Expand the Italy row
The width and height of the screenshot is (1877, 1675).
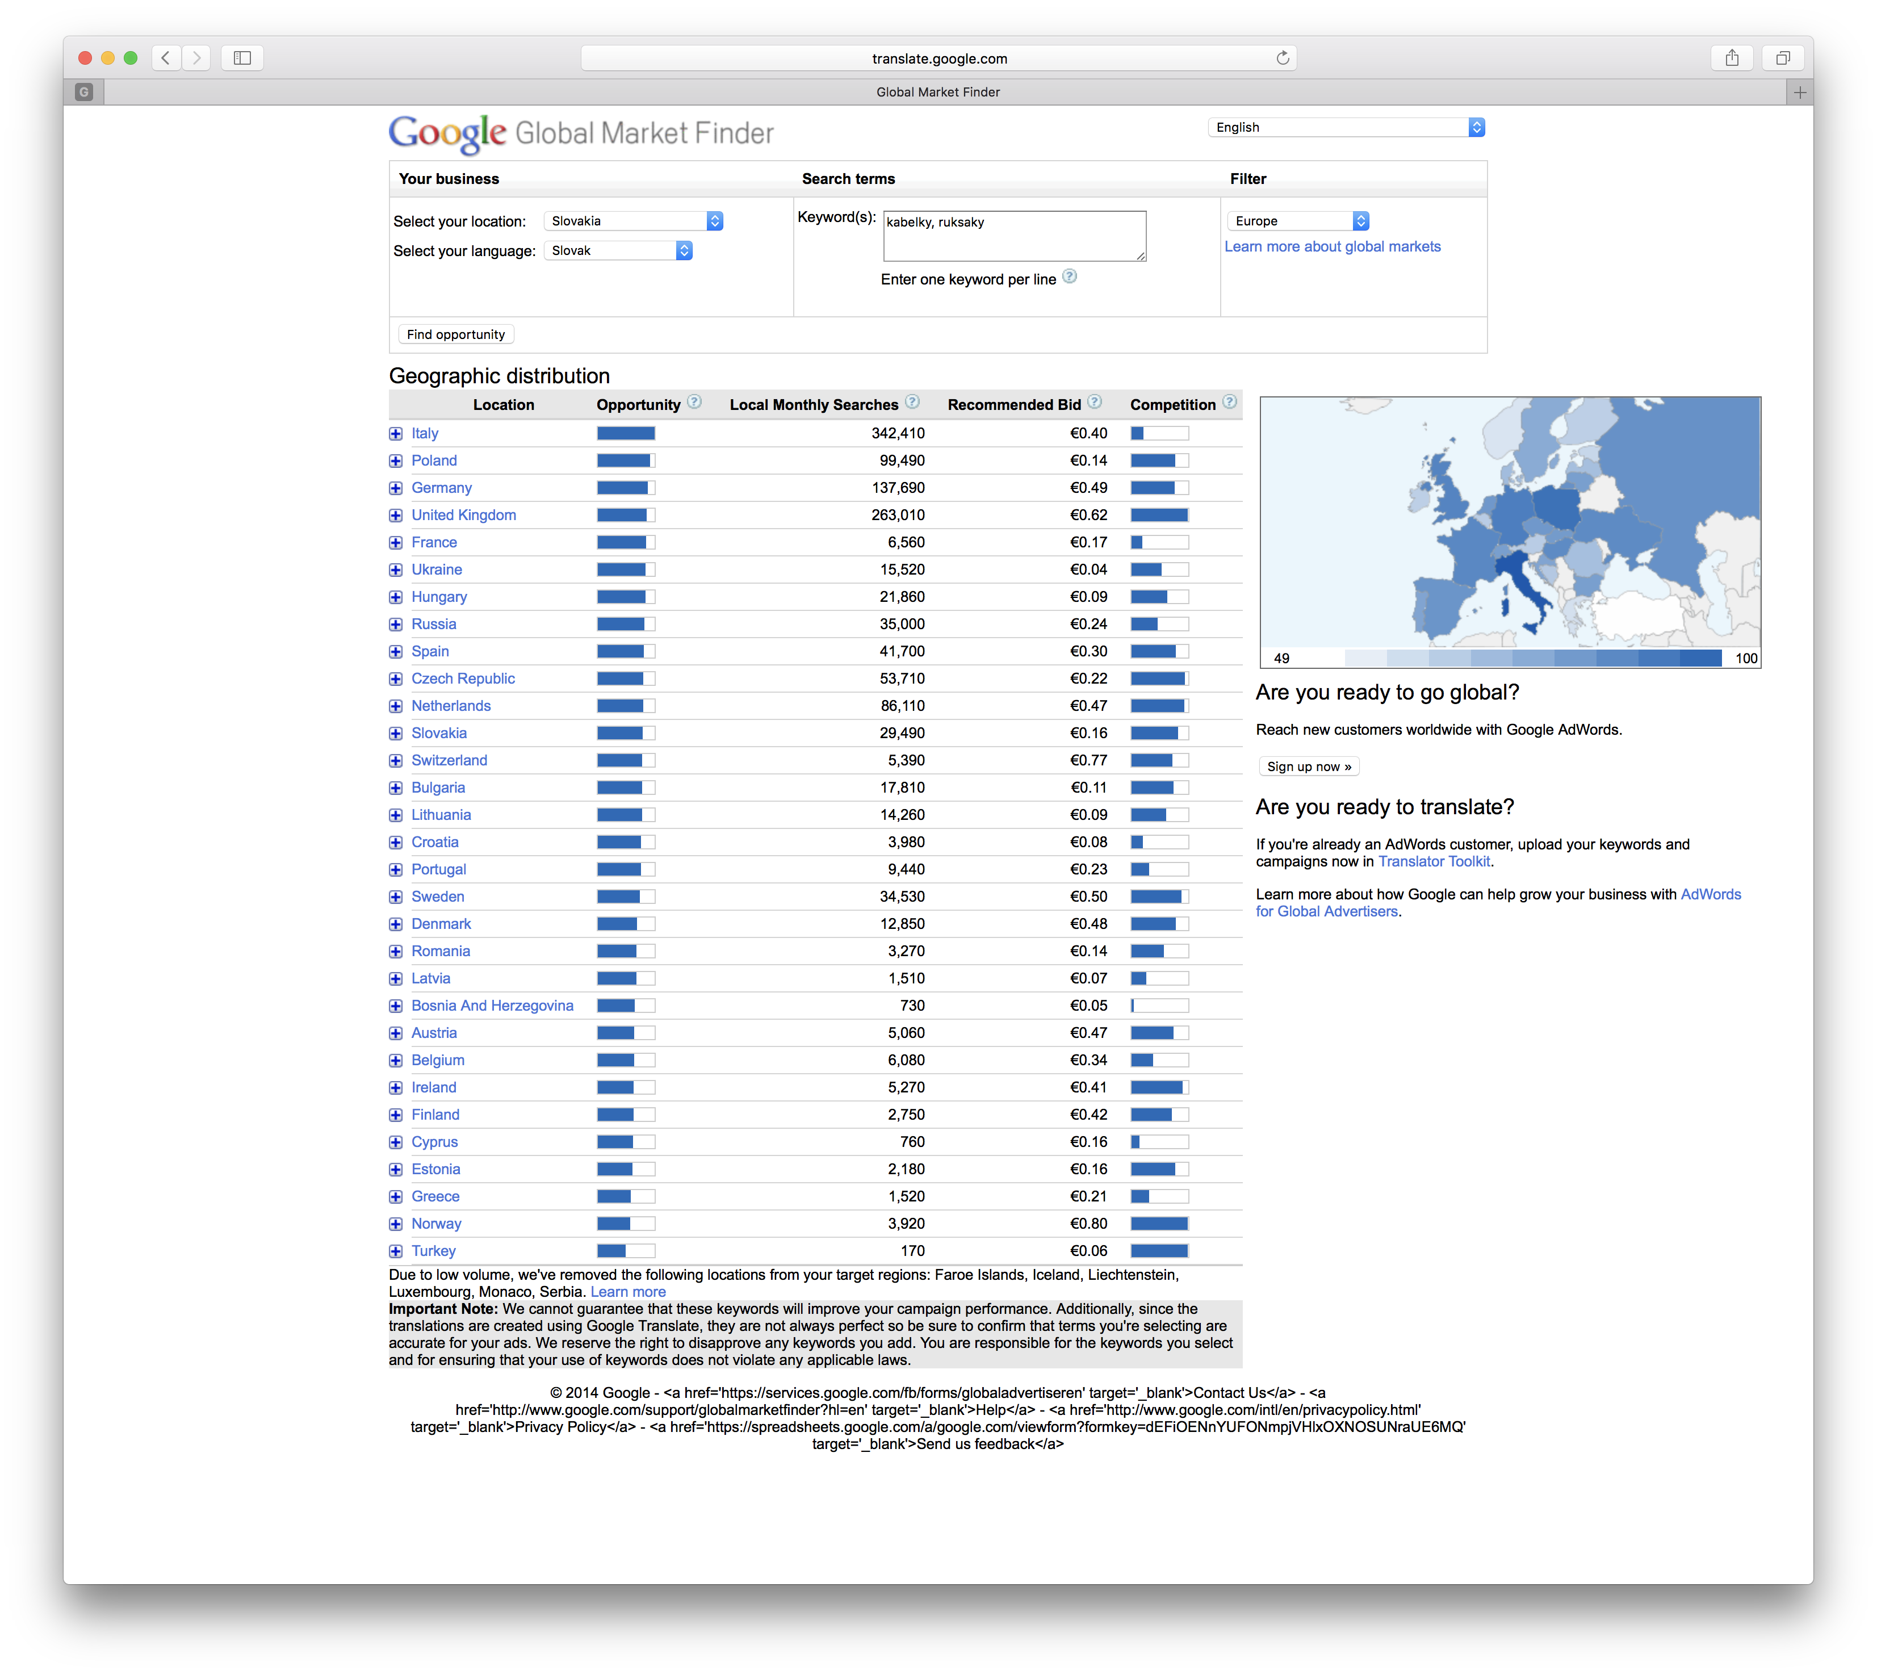tap(396, 433)
